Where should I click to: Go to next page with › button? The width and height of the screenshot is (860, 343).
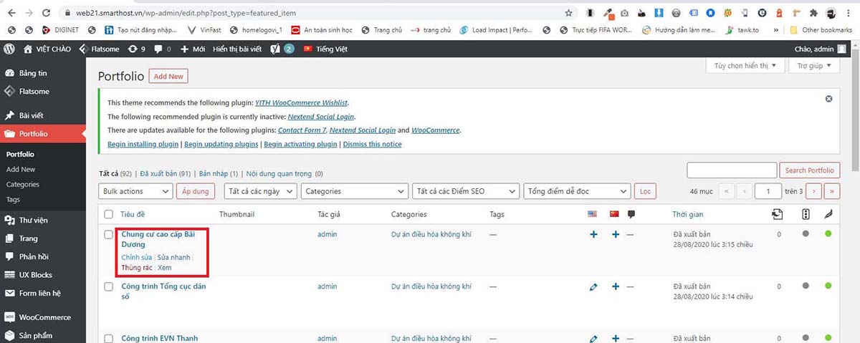click(813, 191)
